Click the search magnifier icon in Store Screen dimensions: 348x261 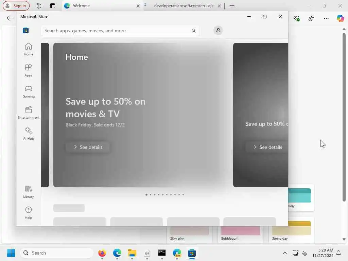[x=193, y=31]
